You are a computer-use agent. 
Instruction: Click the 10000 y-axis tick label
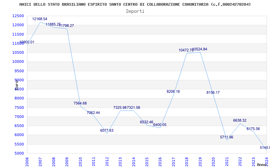point(18,62)
